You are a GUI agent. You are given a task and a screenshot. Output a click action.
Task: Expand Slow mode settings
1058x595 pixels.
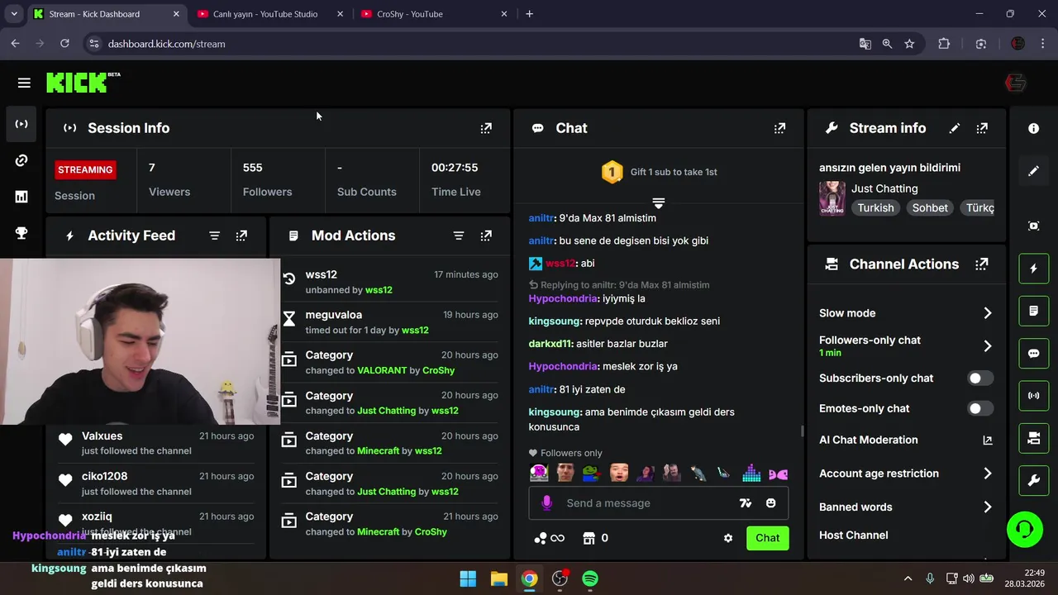click(x=987, y=313)
